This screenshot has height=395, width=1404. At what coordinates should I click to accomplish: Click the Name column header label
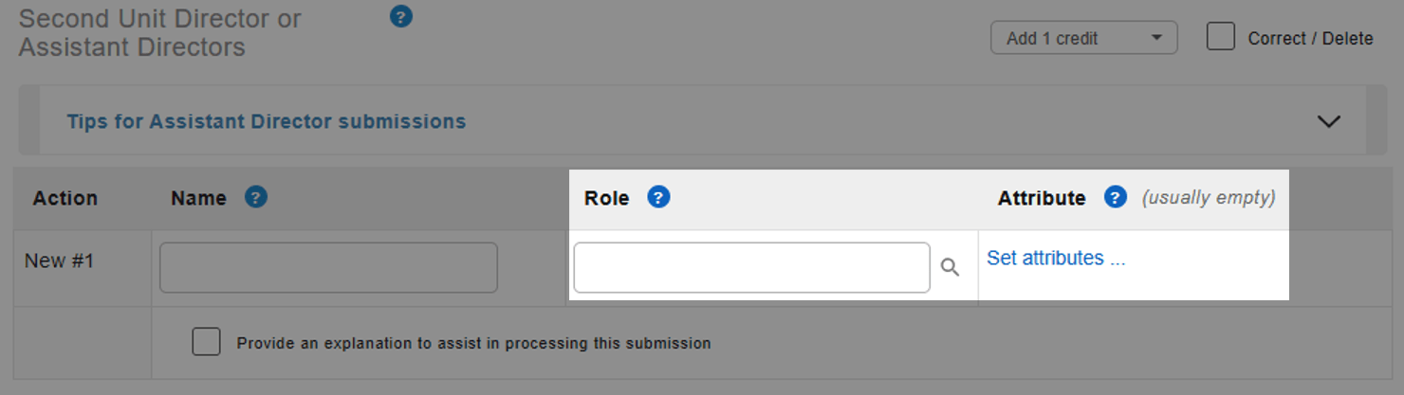(x=198, y=198)
